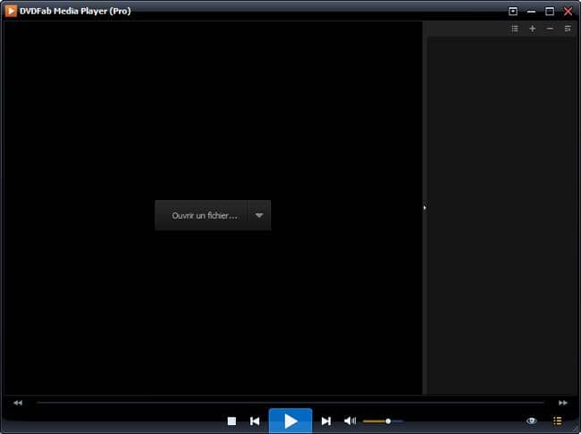The height and width of the screenshot is (434, 581).
Task: Add an item with the playlist plus icon
Action: click(x=533, y=29)
